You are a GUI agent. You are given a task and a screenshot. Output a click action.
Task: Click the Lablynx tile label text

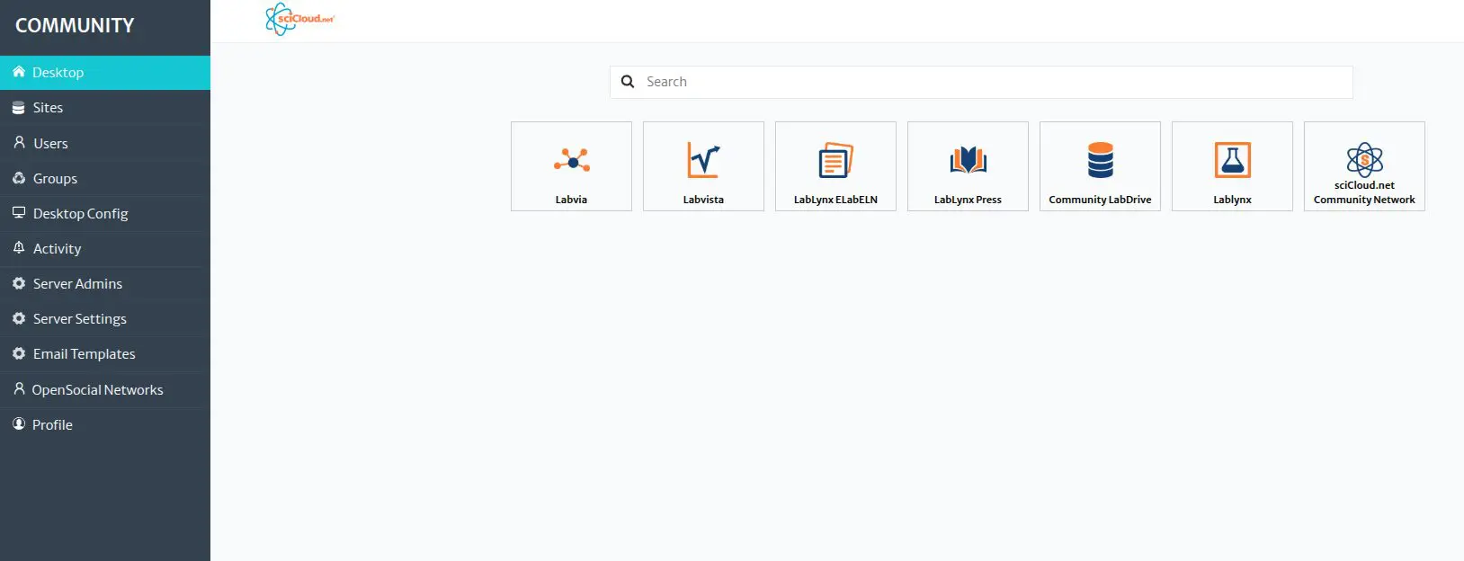point(1232,200)
